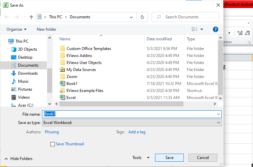The image size is (253, 167).
Task: Click This PC breadcrumb in address bar
Action: [55, 17]
